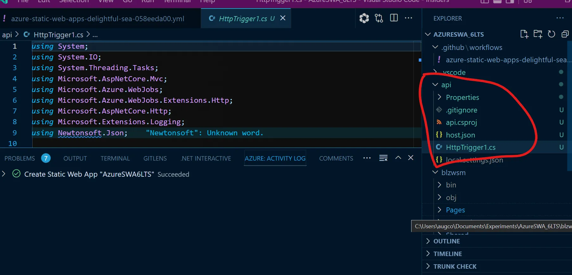This screenshot has width=572, height=275.
Task: Collapse the blzwsm folder
Action: 453,173
